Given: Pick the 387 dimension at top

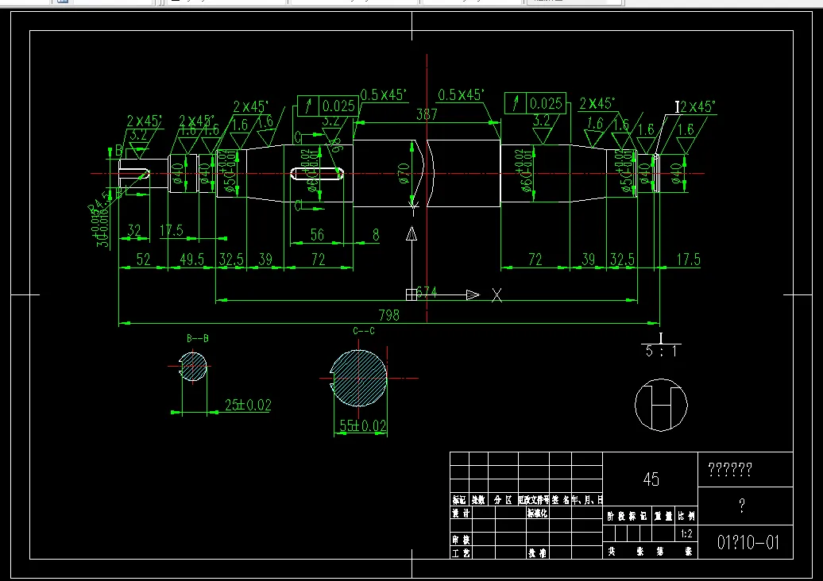Looking at the screenshot, I should [427, 114].
